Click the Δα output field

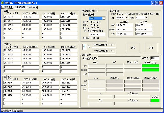click(x=100, y=104)
